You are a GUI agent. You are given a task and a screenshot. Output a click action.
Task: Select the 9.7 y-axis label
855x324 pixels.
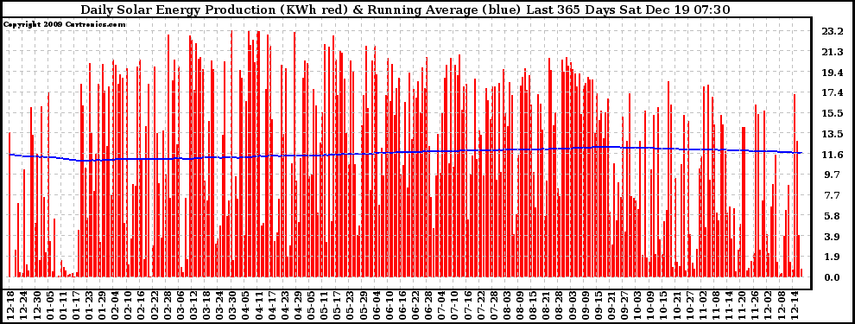832,175
